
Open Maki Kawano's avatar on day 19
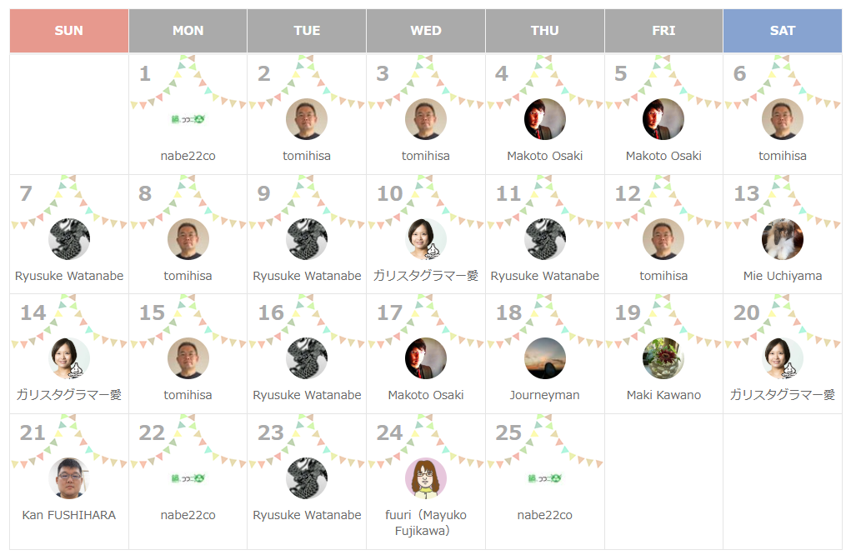tap(663, 358)
